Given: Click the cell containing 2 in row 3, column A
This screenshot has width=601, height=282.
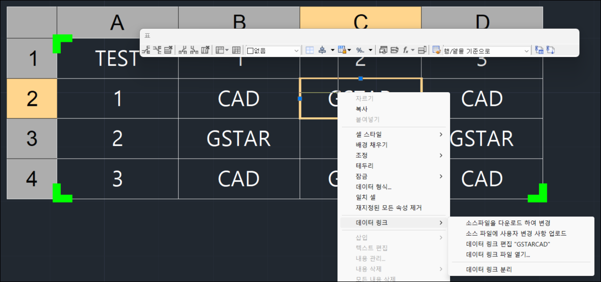Looking at the screenshot, I should coord(118,138).
